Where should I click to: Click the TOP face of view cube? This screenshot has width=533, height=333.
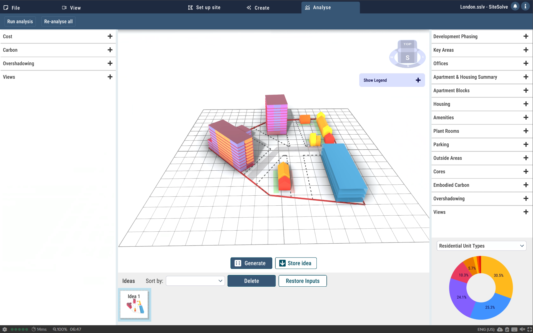tap(407, 44)
